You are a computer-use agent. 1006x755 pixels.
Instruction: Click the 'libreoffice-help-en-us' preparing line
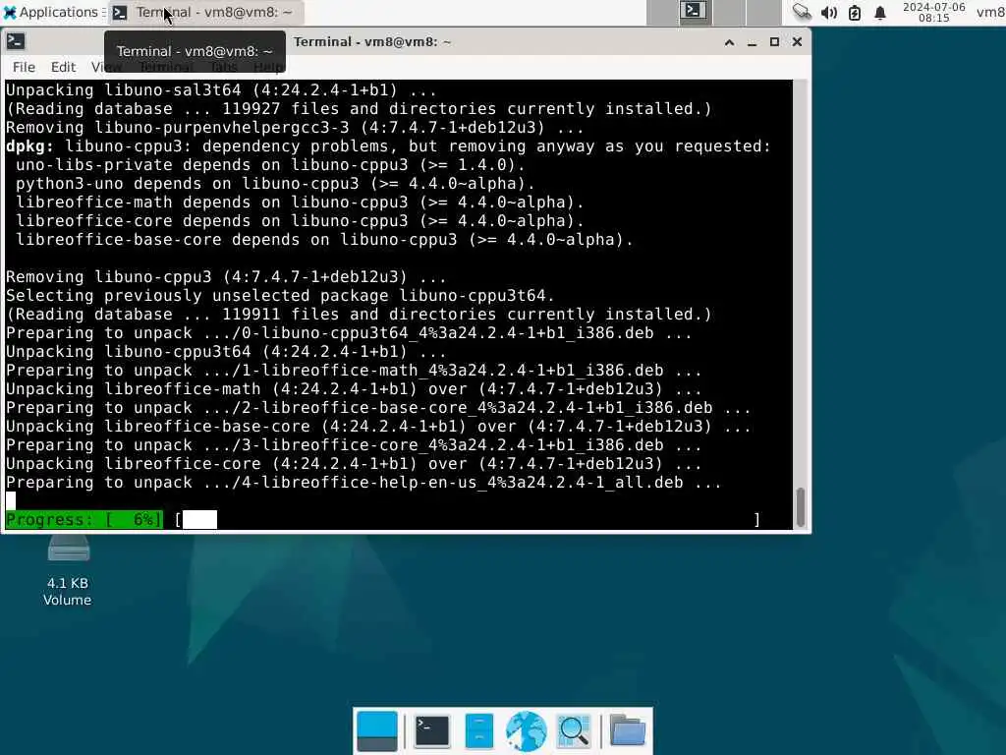coord(363,483)
